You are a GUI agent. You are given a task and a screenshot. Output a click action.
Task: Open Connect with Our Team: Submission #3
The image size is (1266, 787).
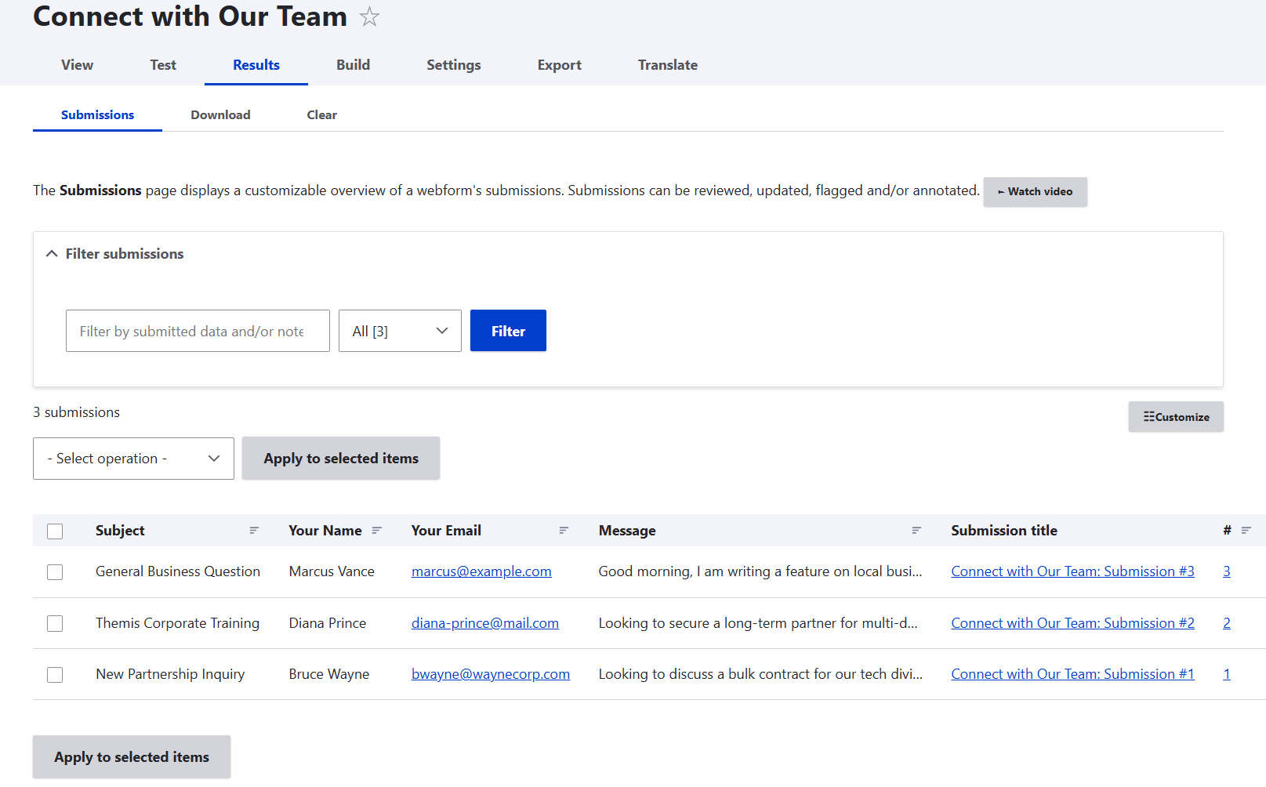[1072, 571]
